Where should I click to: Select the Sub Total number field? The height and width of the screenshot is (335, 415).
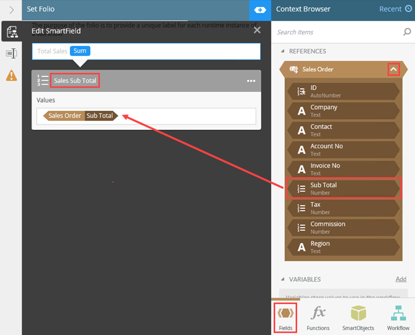pyautogui.click(x=343, y=189)
